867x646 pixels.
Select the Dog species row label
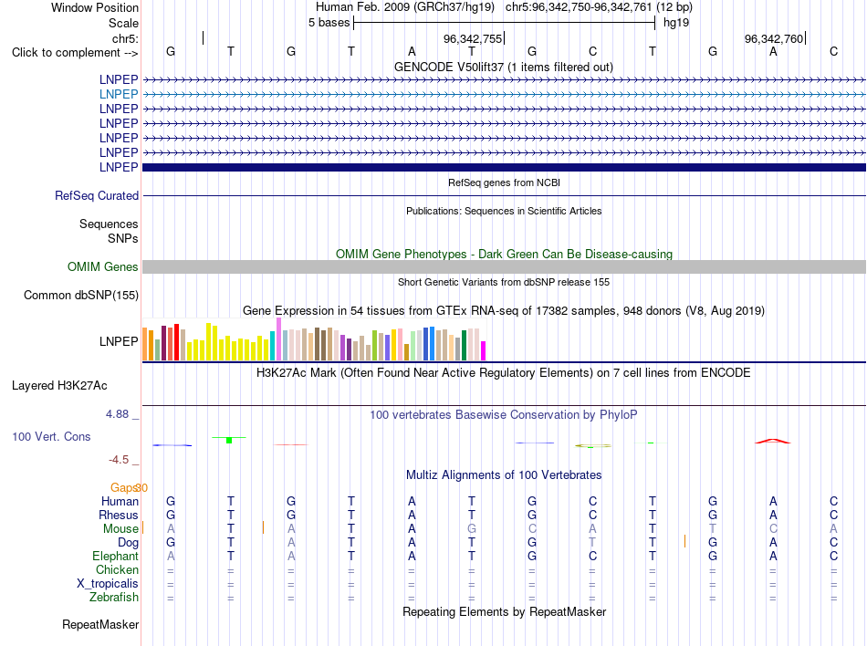click(128, 543)
